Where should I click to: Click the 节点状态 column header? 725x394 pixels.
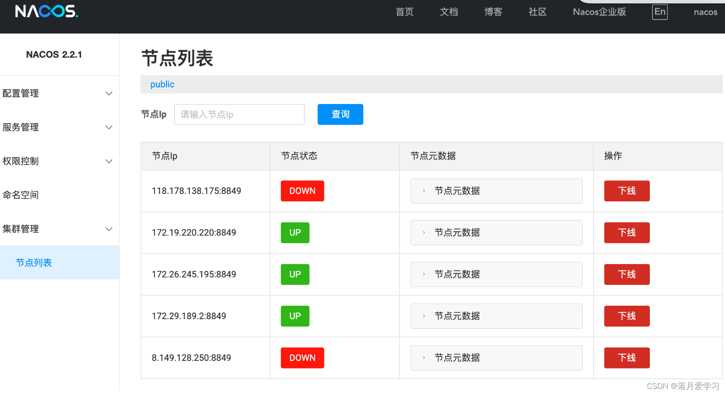[335, 156]
